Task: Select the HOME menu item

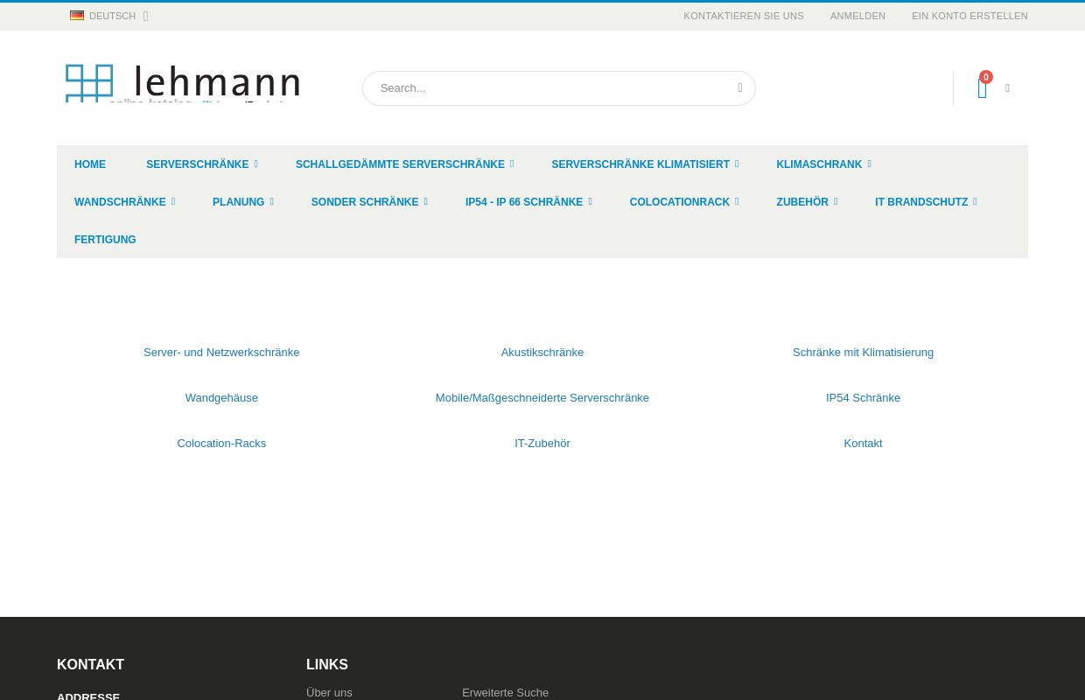Action: (90, 164)
